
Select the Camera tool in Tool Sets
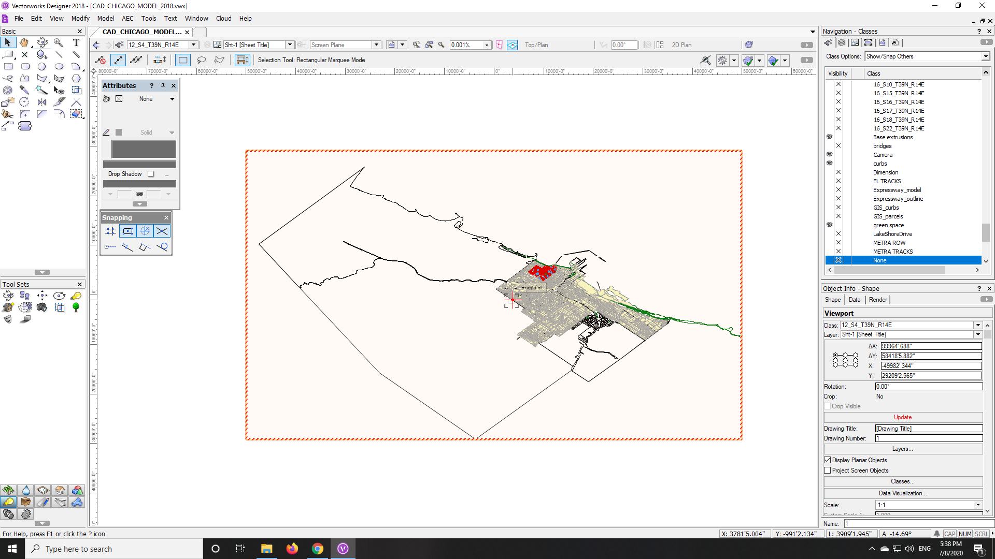click(x=41, y=307)
